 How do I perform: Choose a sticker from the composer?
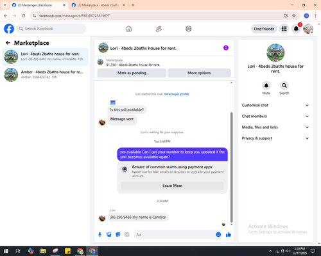tap(118, 235)
